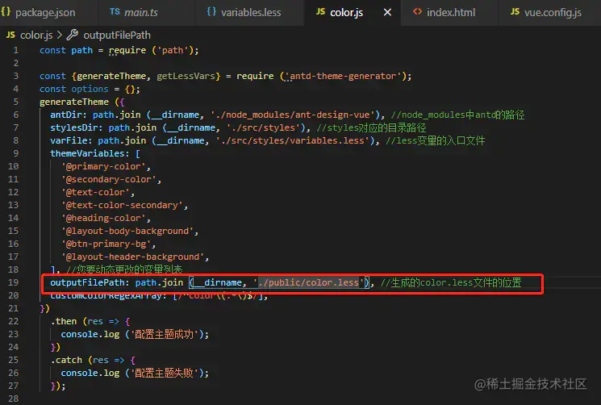Click 'generateTheme' call on line 5
The width and height of the screenshot is (601, 405).
click(x=74, y=102)
